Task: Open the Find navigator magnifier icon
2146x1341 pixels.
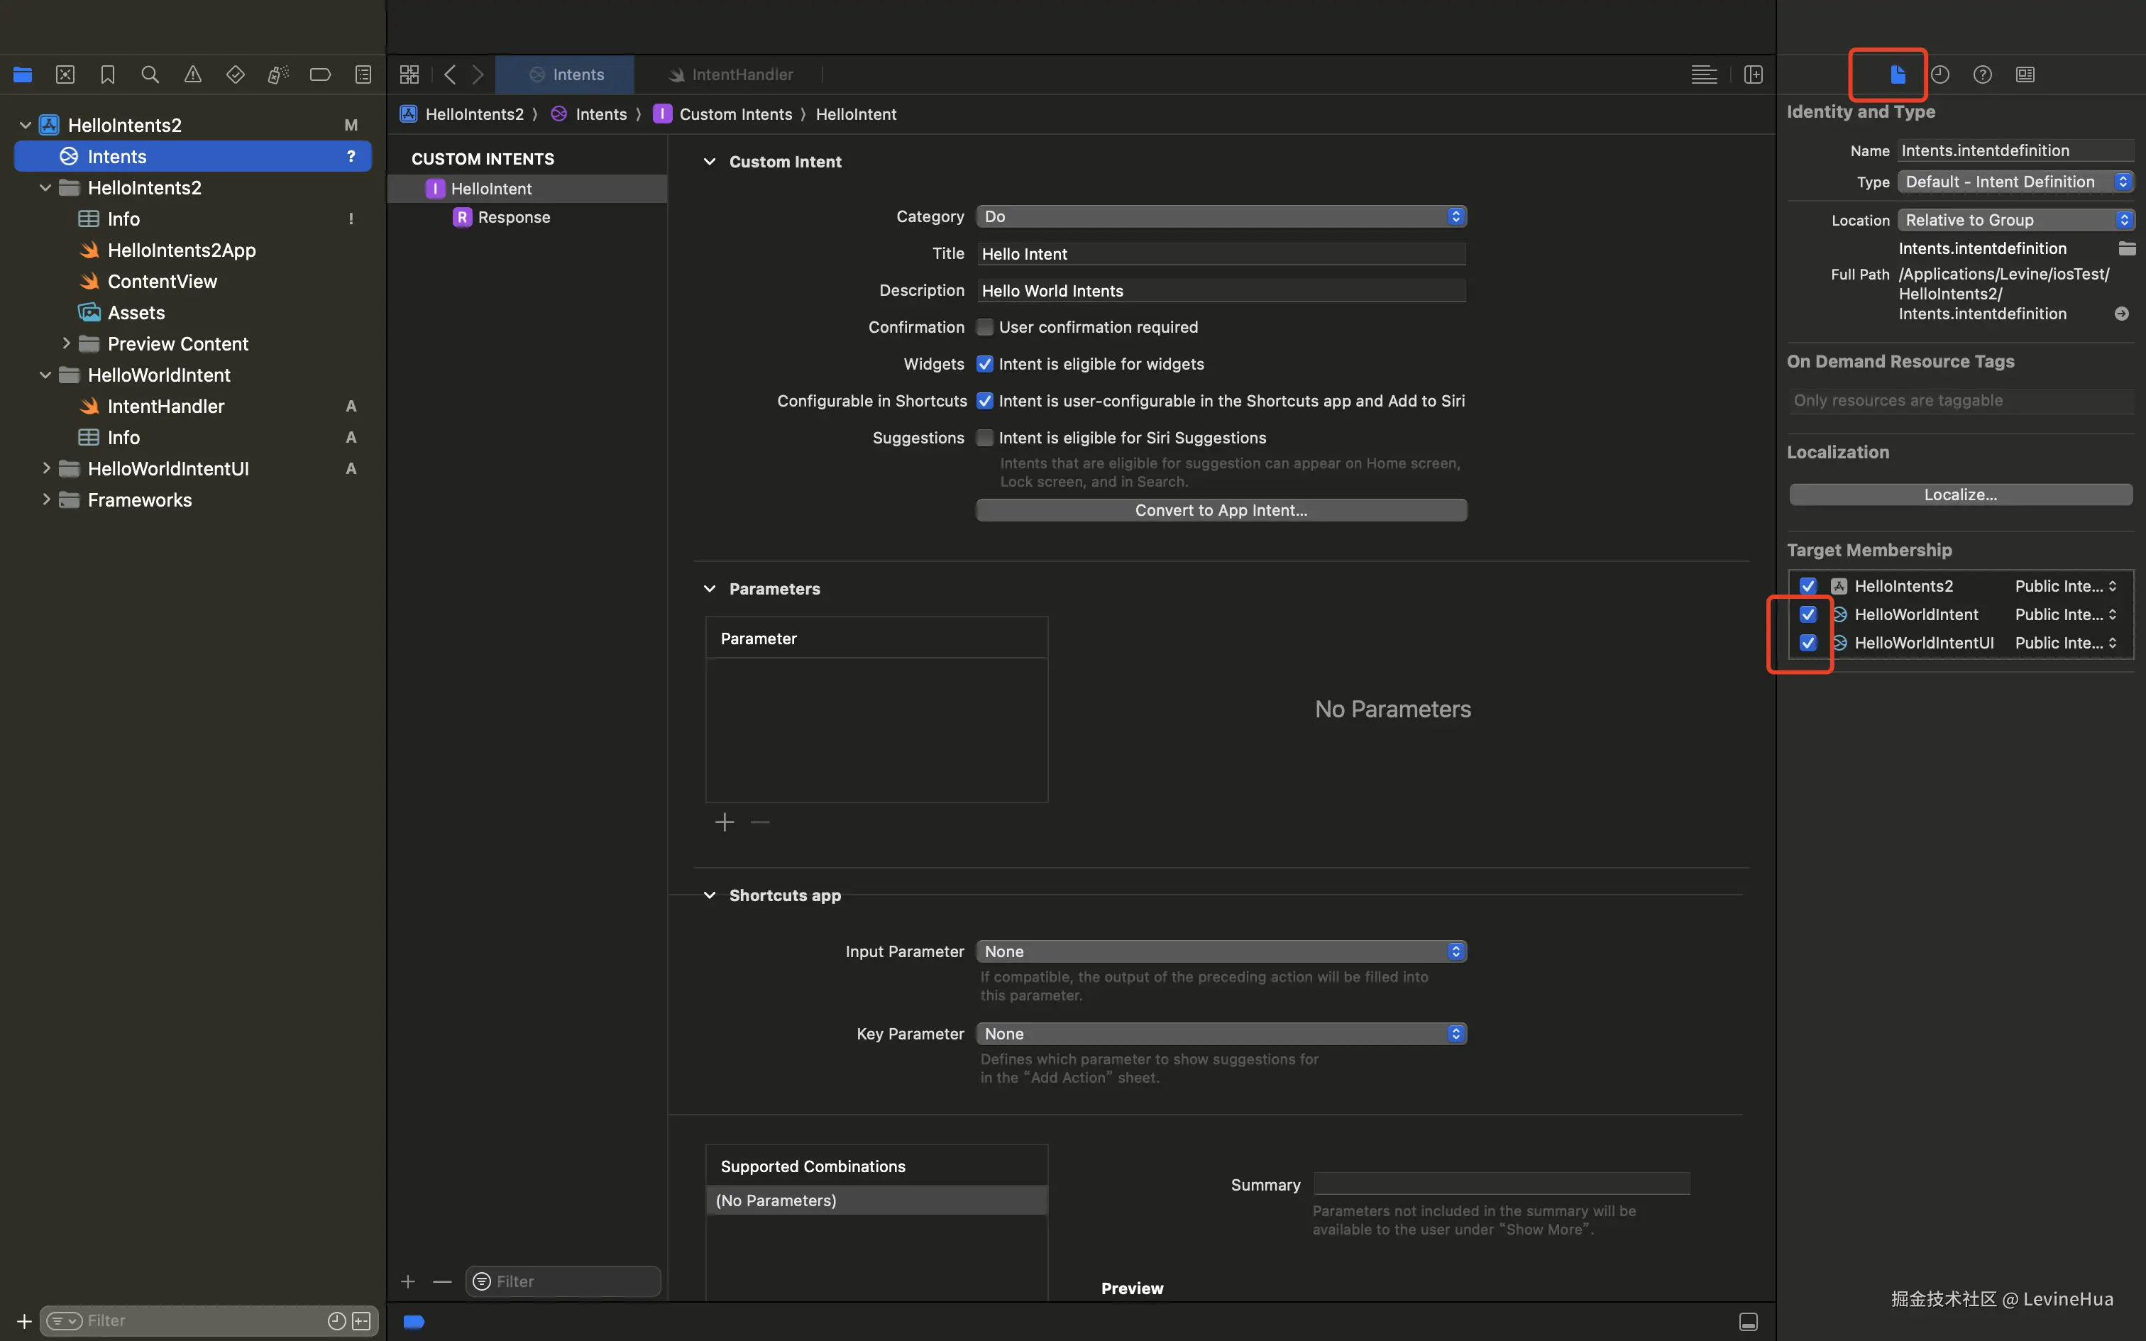Action: [x=150, y=74]
